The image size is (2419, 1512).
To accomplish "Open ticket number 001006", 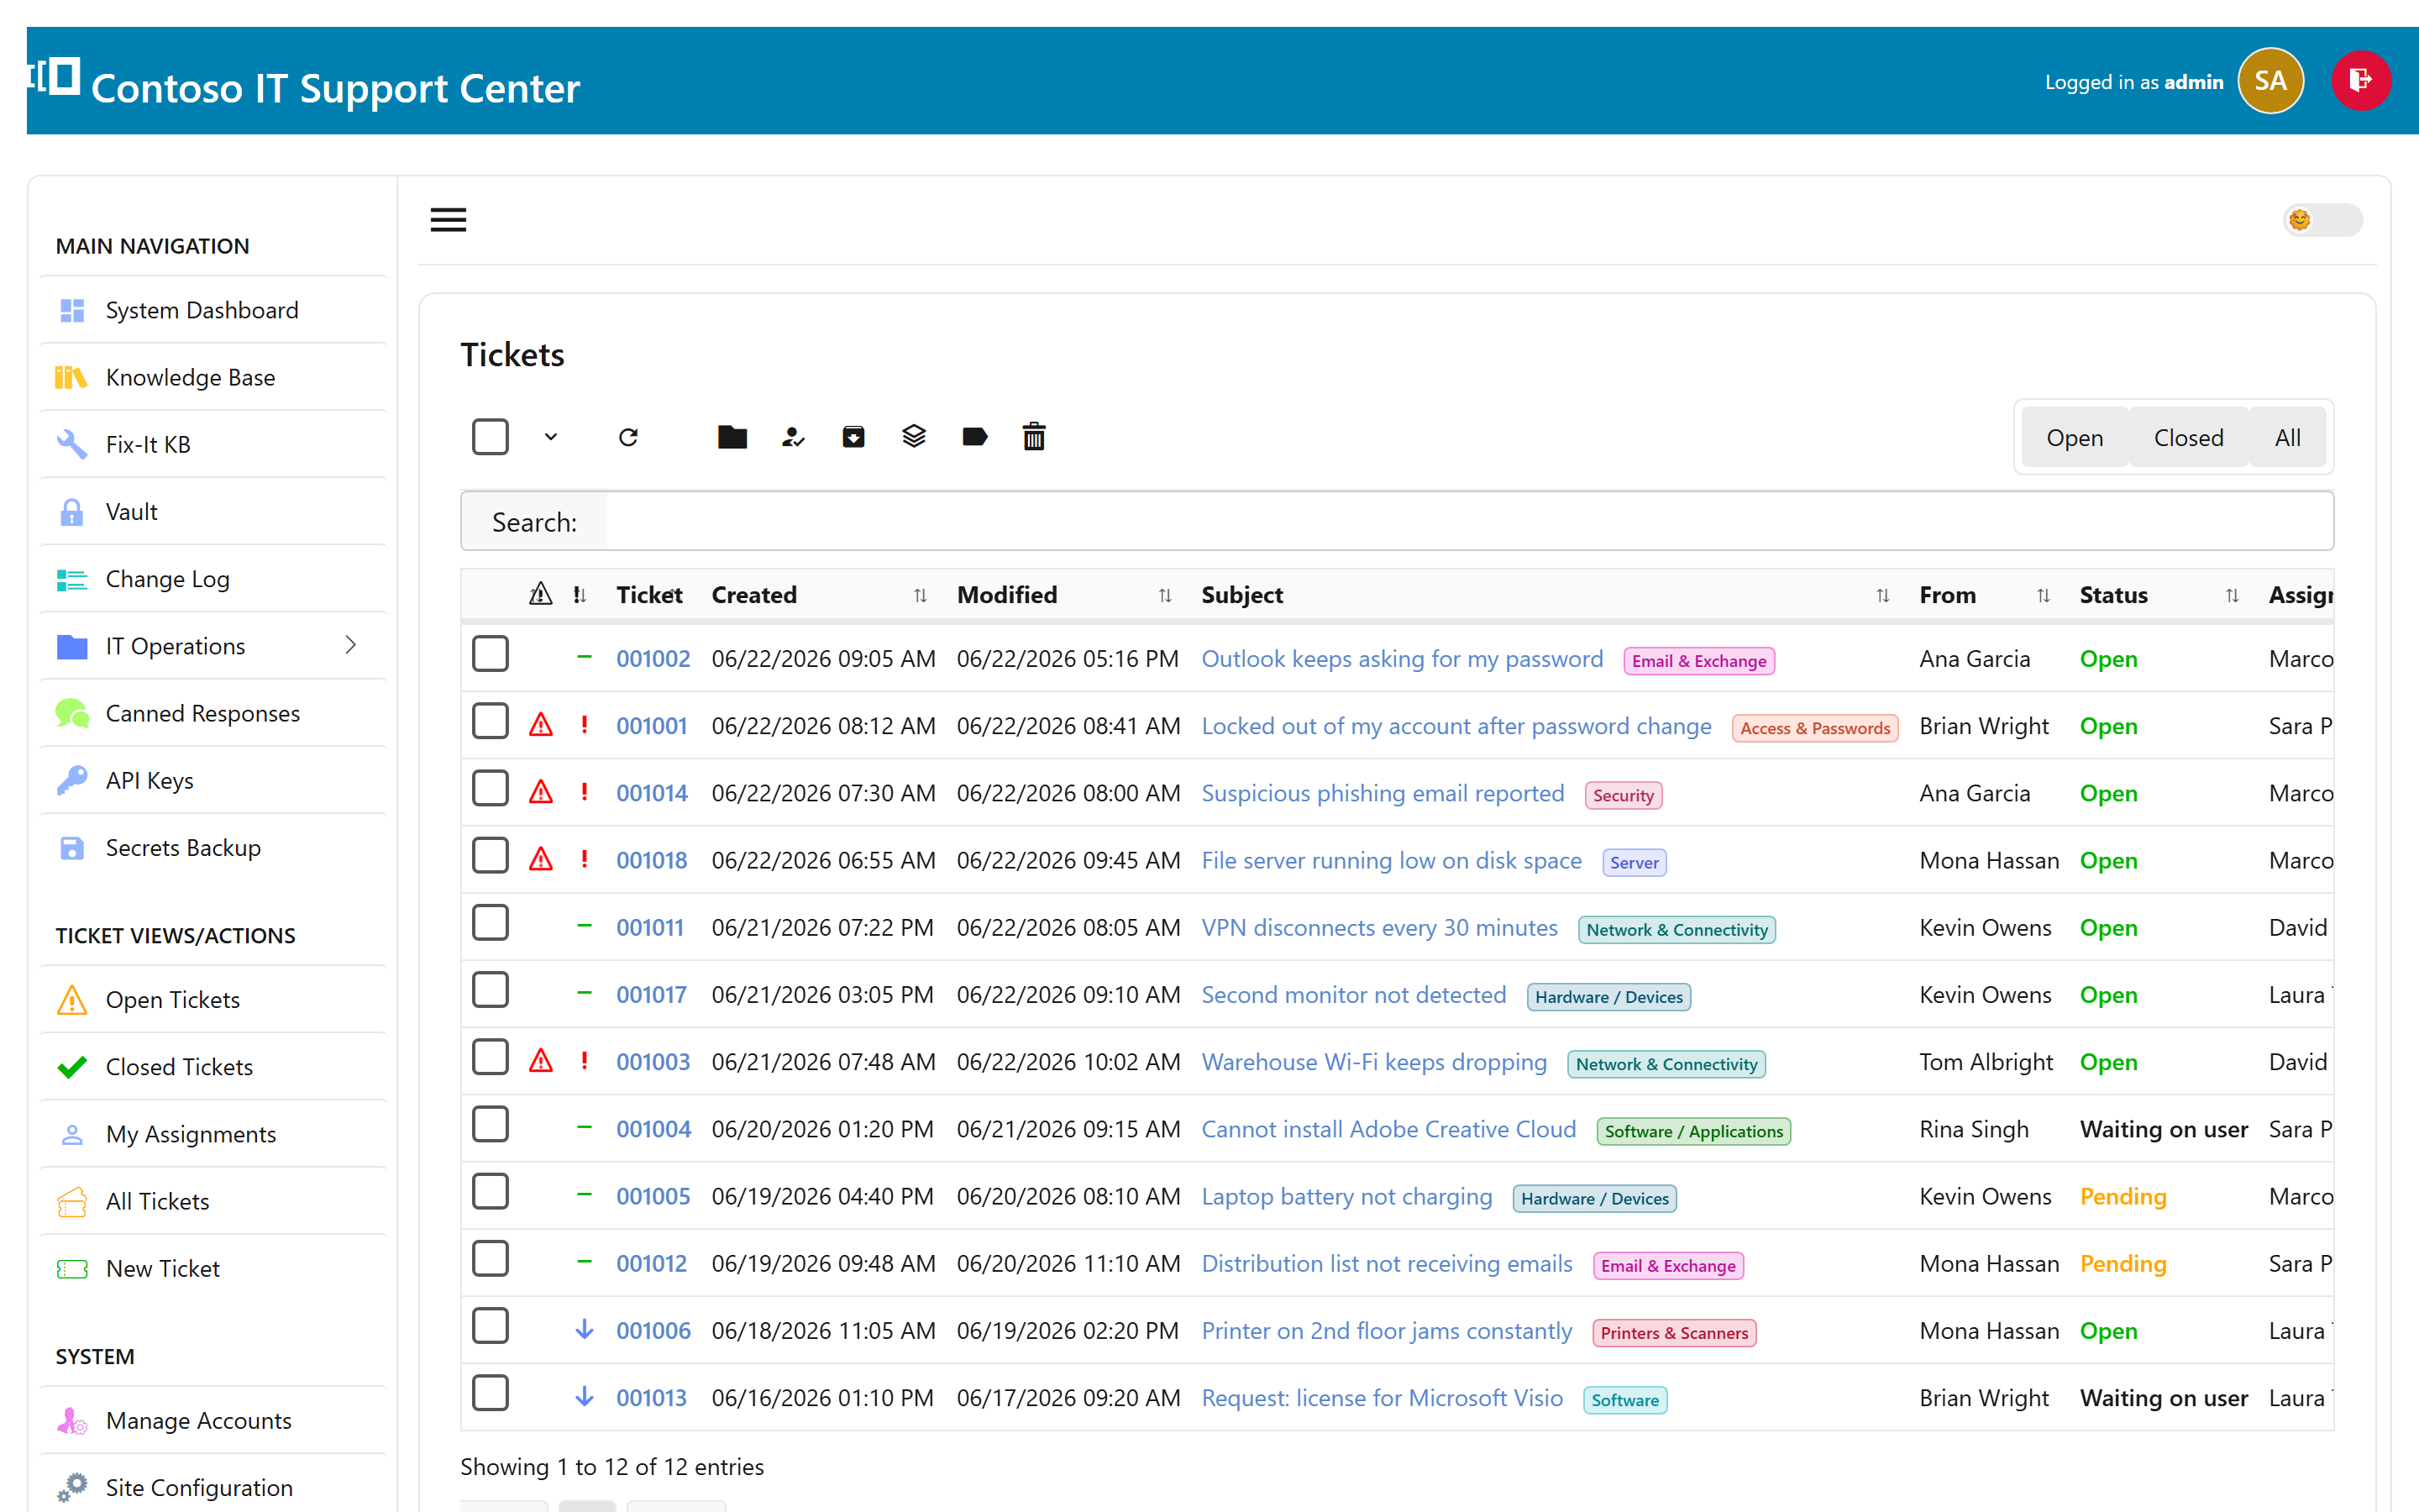I will (653, 1331).
